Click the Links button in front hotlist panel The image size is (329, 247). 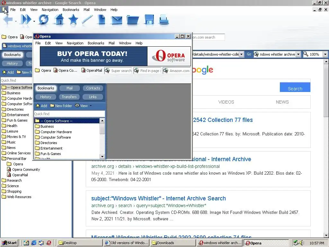[x=93, y=97]
